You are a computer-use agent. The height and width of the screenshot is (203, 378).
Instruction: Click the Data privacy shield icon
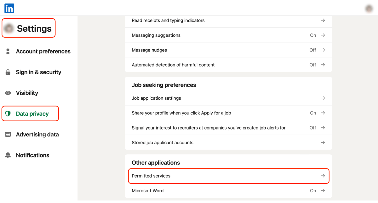pos(8,113)
